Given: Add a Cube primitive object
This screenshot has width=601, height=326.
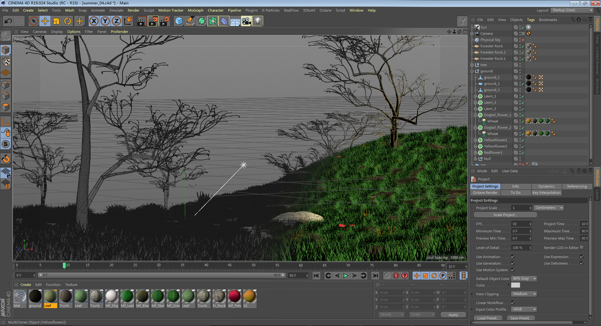Looking at the screenshot, I should (179, 21).
